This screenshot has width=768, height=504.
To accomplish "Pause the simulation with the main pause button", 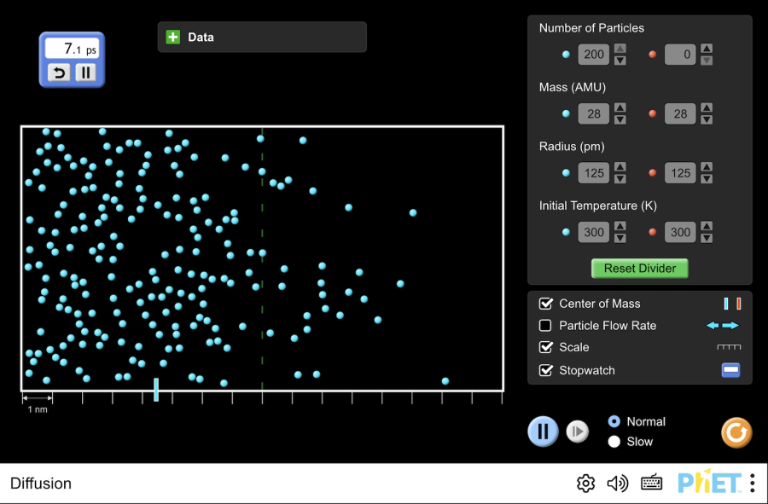I will [543, 432].
